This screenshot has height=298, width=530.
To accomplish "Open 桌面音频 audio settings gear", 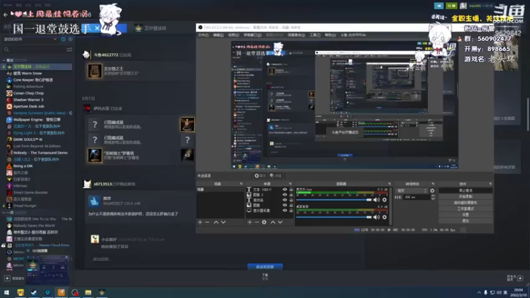I will coord(384,217).
